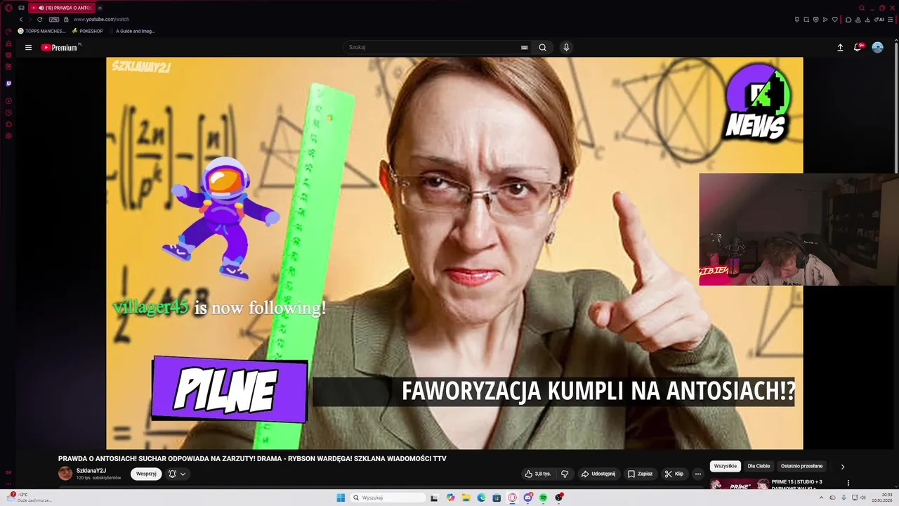Expand the system tray hidden icons chevron

tap(820, 498)
